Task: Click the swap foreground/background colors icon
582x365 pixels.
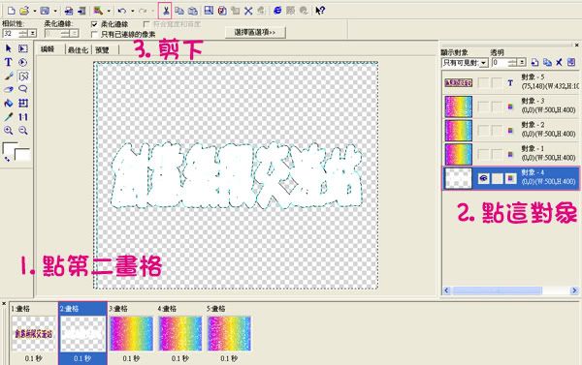Action: pyautogui.click(x=7, y=160)
